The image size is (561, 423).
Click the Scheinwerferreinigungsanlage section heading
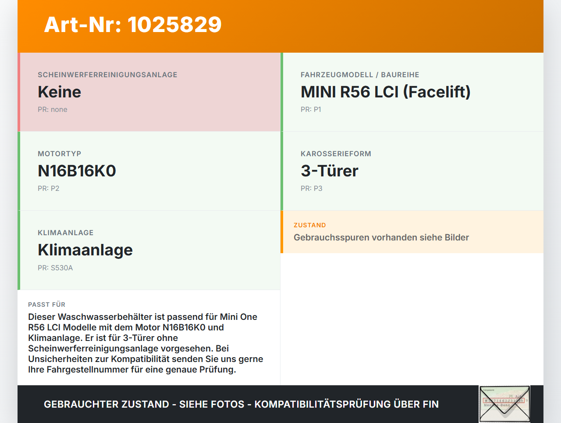pyautogui.click(x=107, y=75)
